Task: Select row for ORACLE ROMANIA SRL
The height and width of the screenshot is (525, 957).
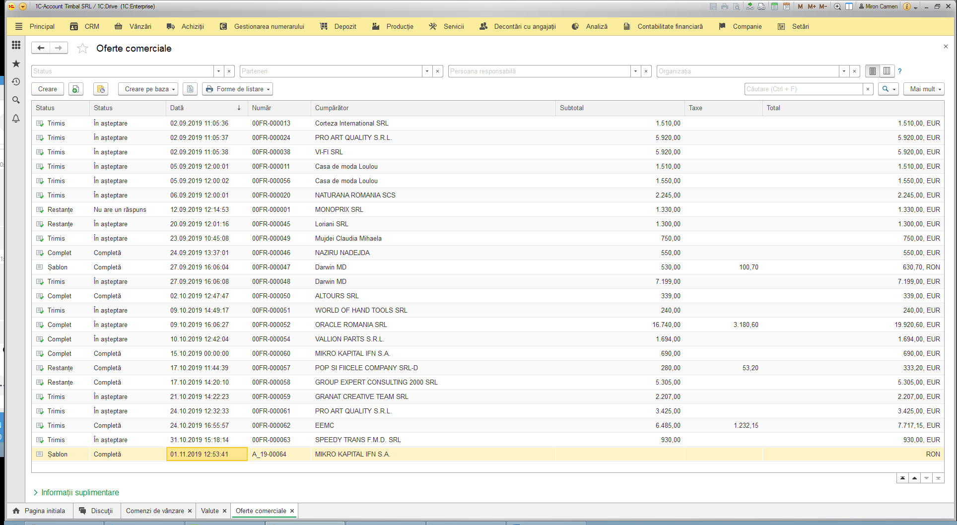Action: click(x=488, y=325)
